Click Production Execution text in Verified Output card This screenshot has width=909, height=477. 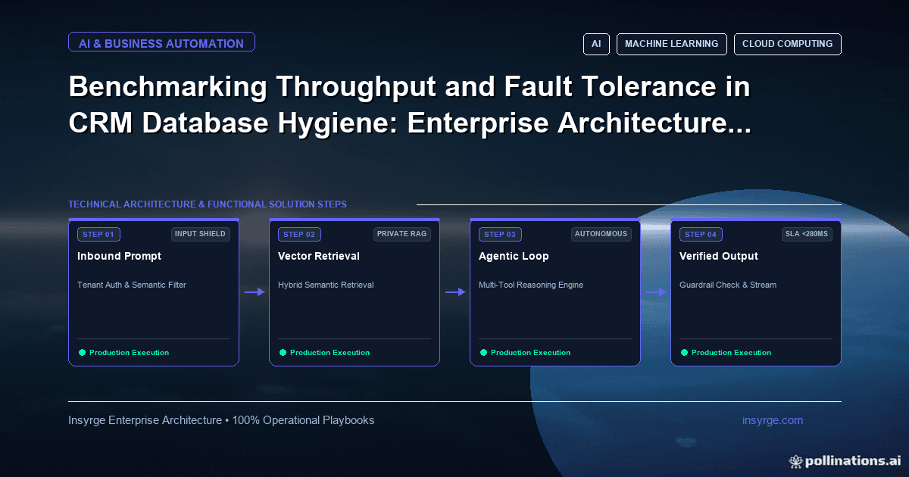coord(731,353)
